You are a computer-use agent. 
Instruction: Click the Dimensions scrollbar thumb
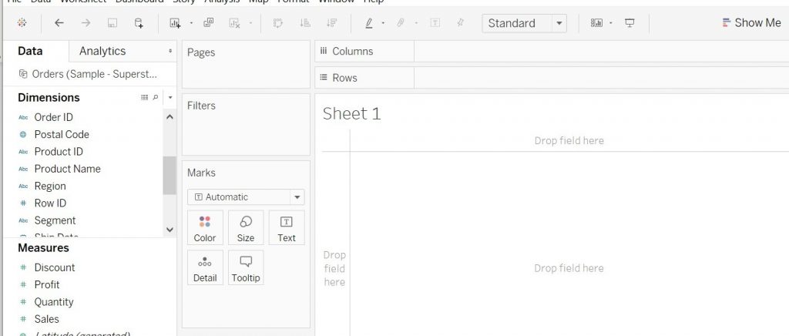click(x=170, y=176)
